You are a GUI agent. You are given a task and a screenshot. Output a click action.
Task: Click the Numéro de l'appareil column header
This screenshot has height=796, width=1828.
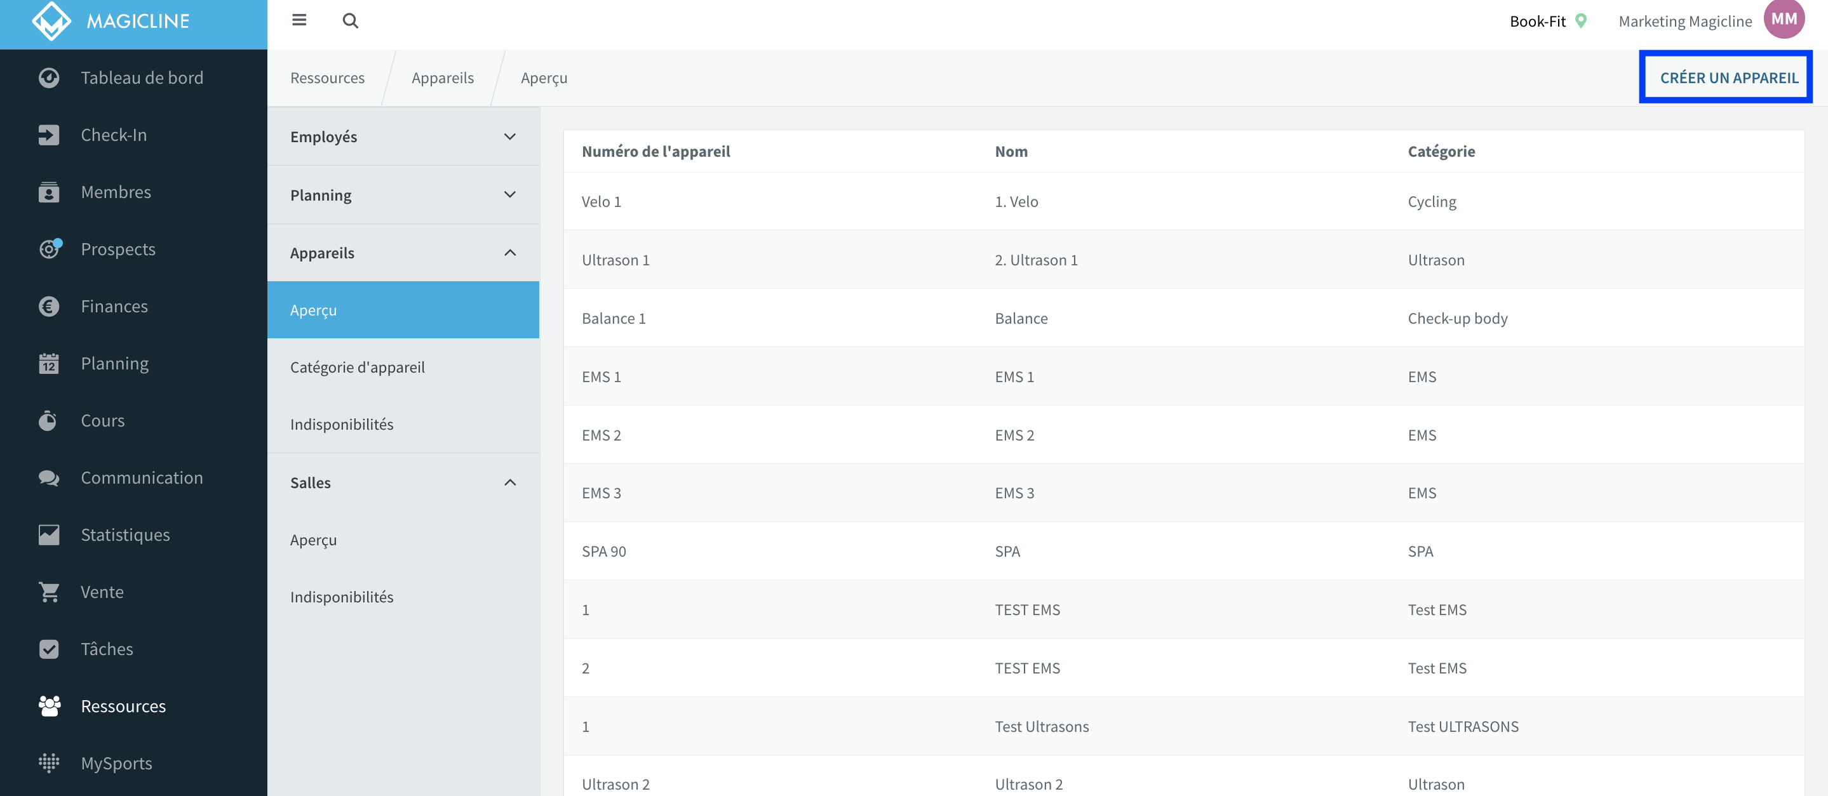pos(655,151)
